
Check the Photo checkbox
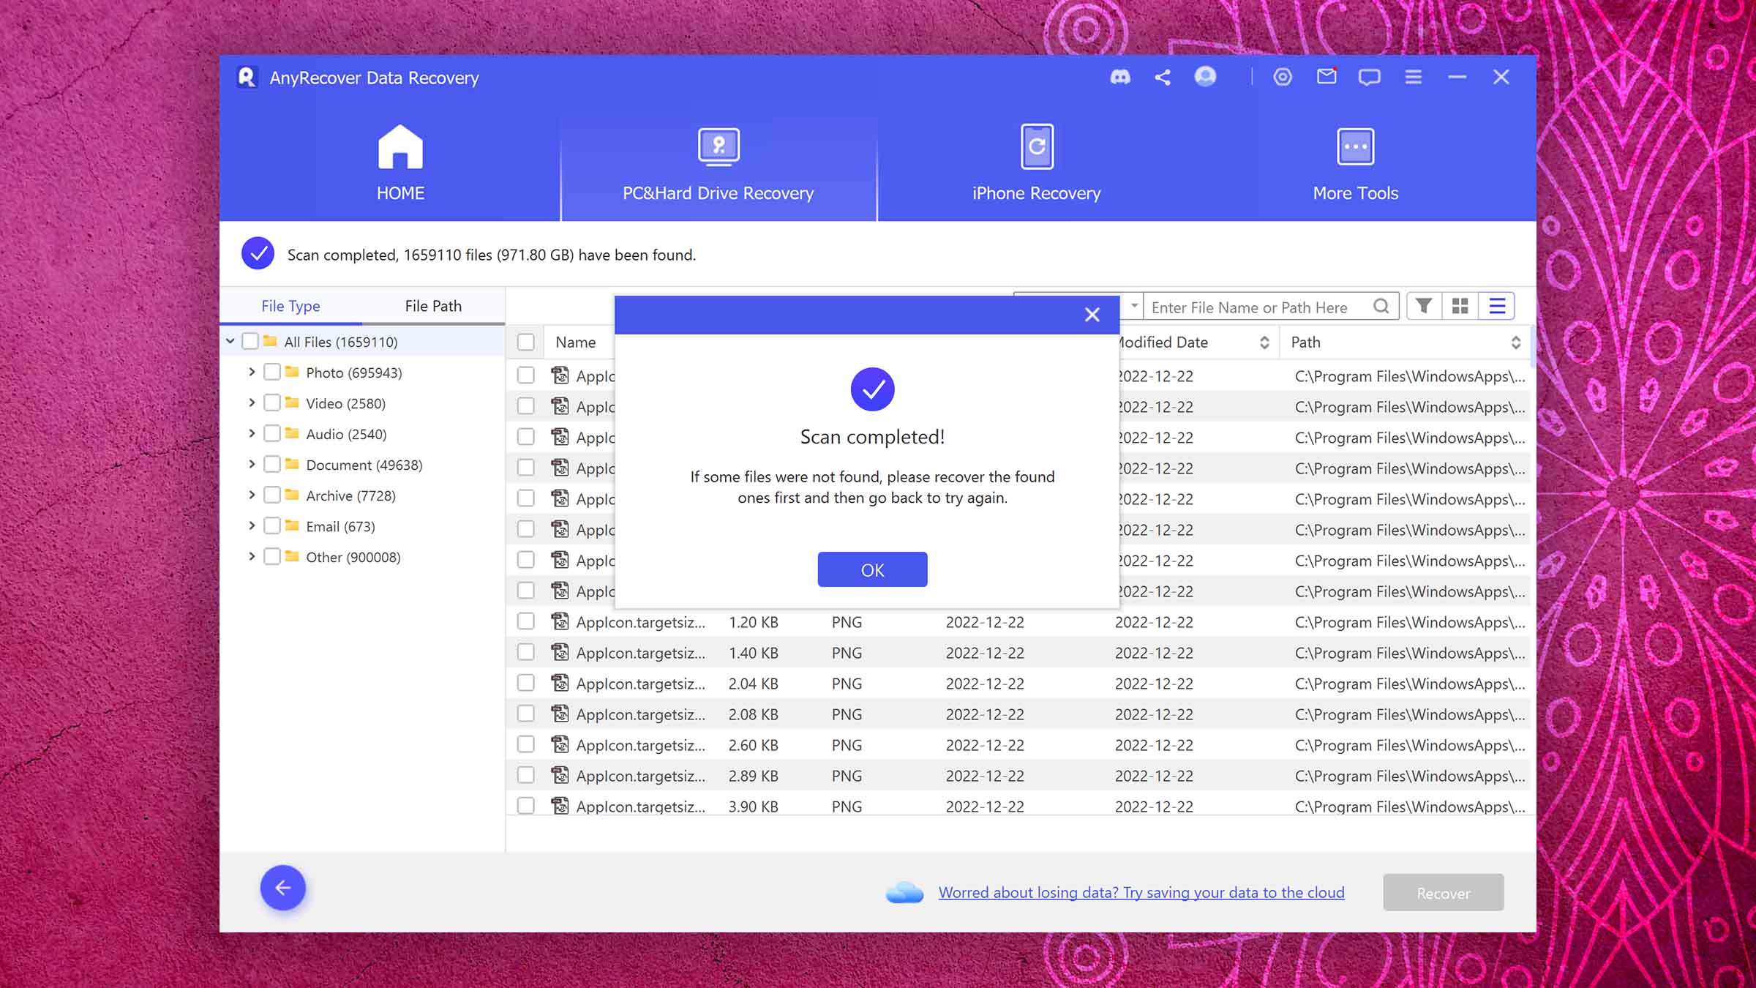pos(272,372)
